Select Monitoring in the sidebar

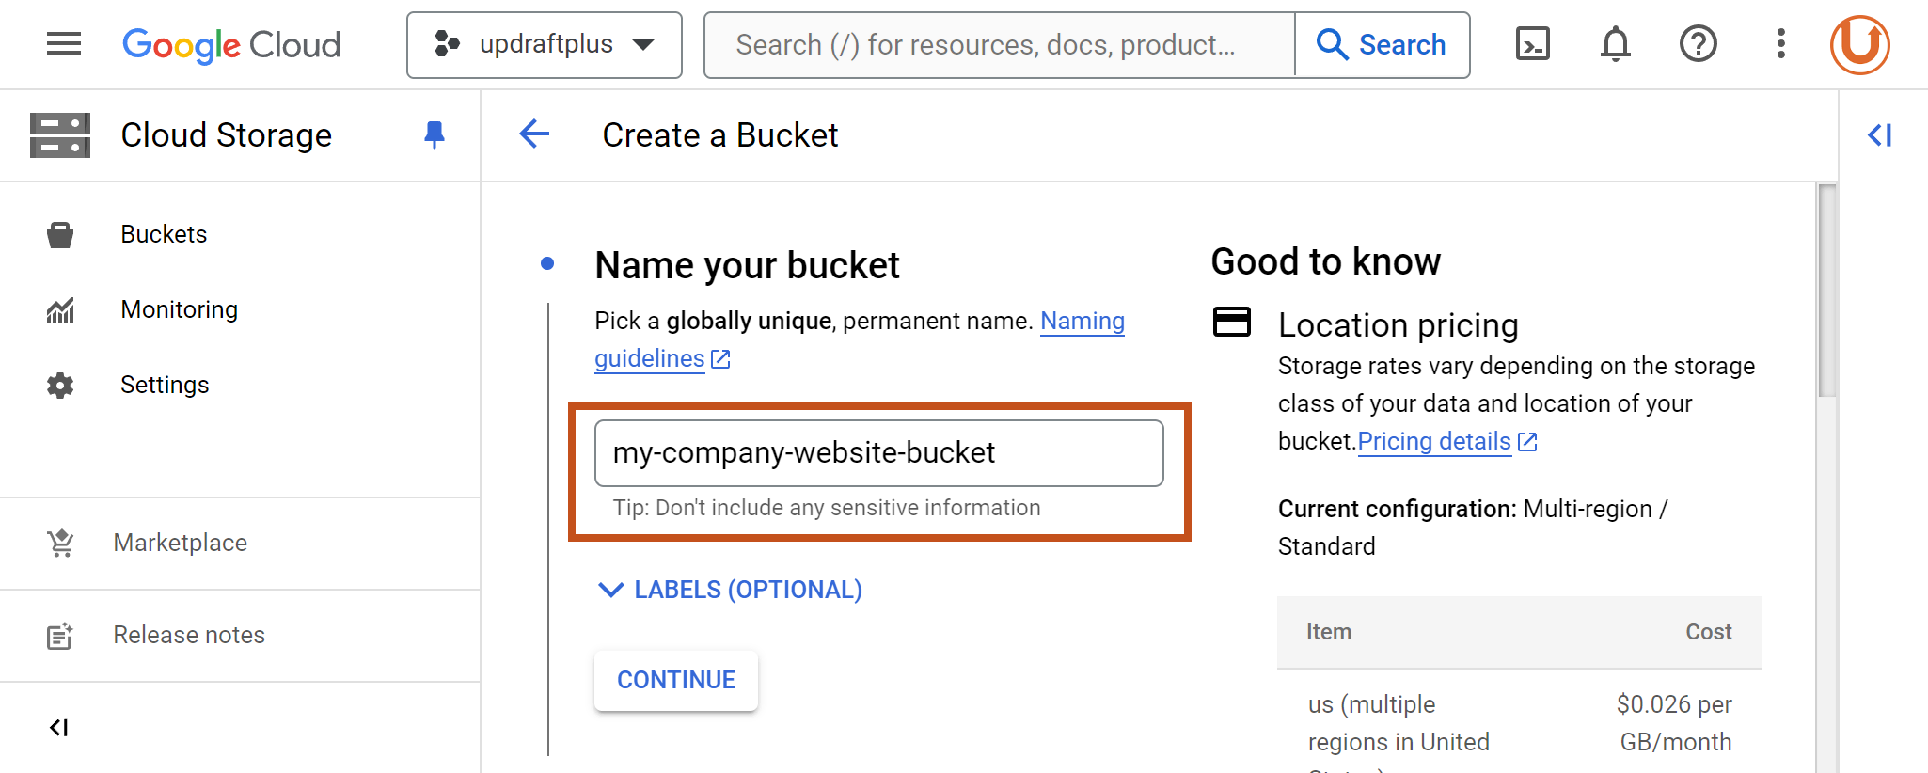point(179,309)
